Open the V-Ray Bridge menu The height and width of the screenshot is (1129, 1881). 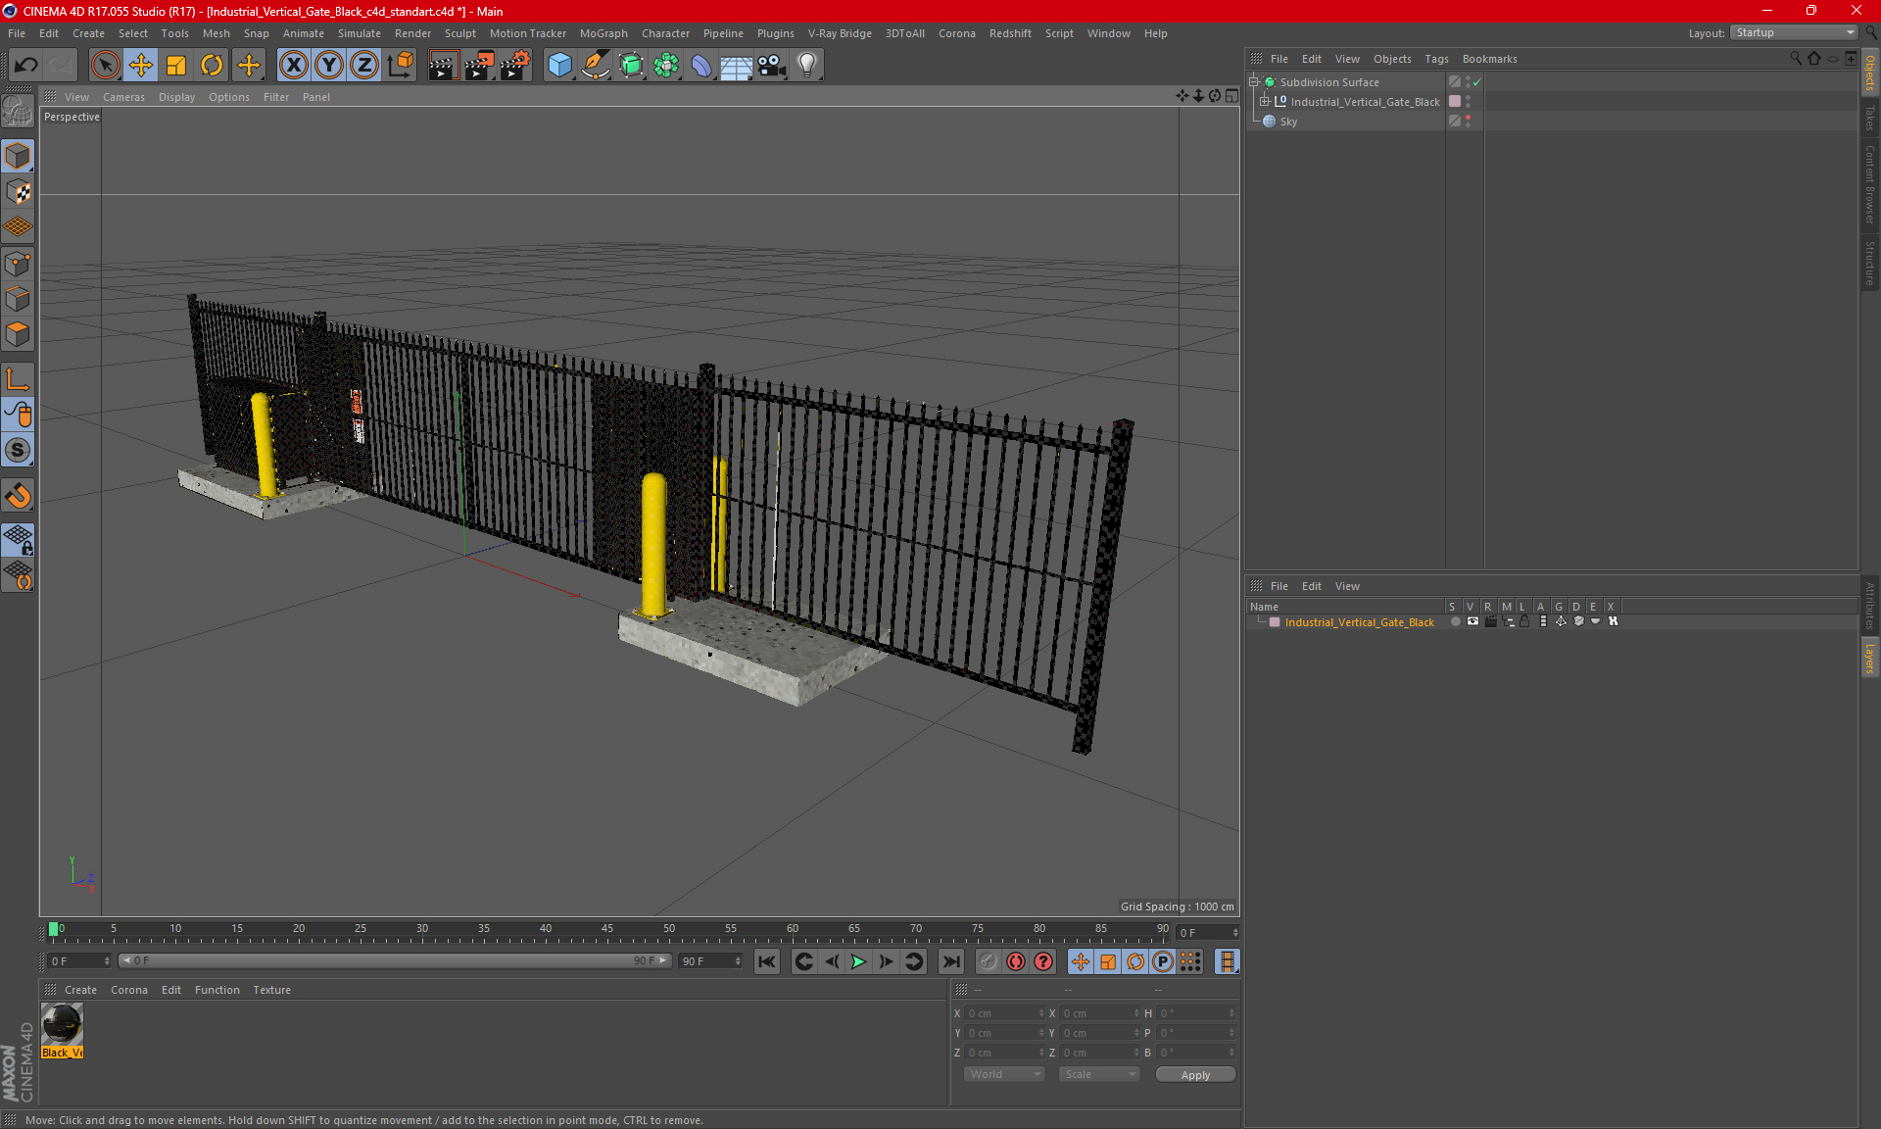(840, 33)
